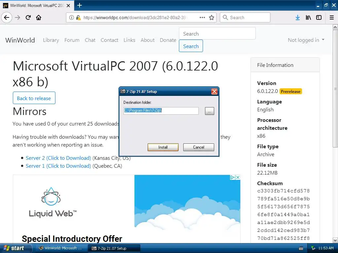
Task: Click the destination folder path field
Action: tap(161, 111)
